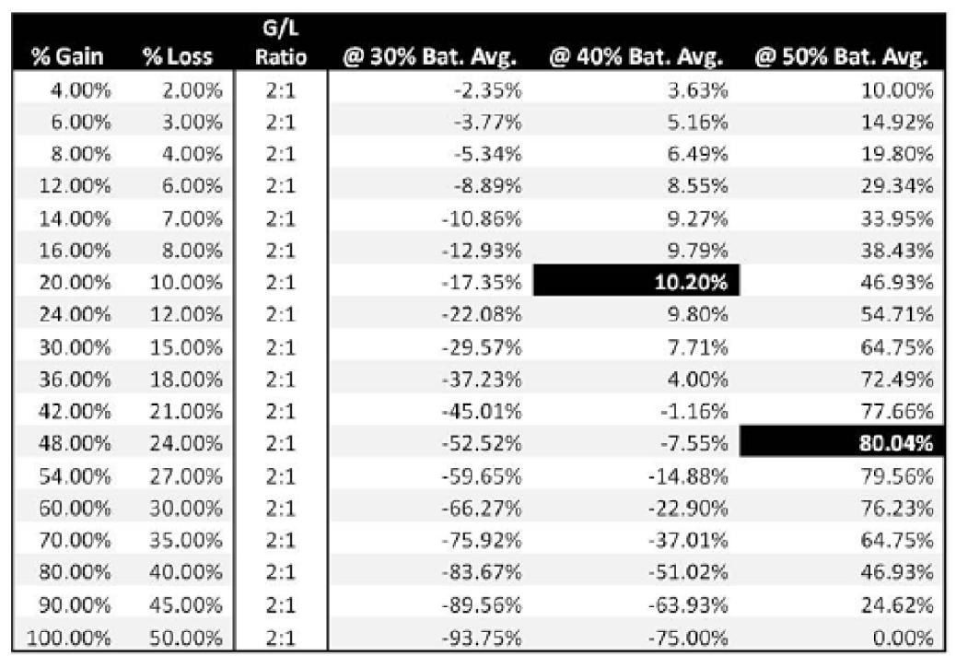This screenshot has height=656, width=956.
Task: Click the @ 40% Bat. Avg. header
Action: 635,57
